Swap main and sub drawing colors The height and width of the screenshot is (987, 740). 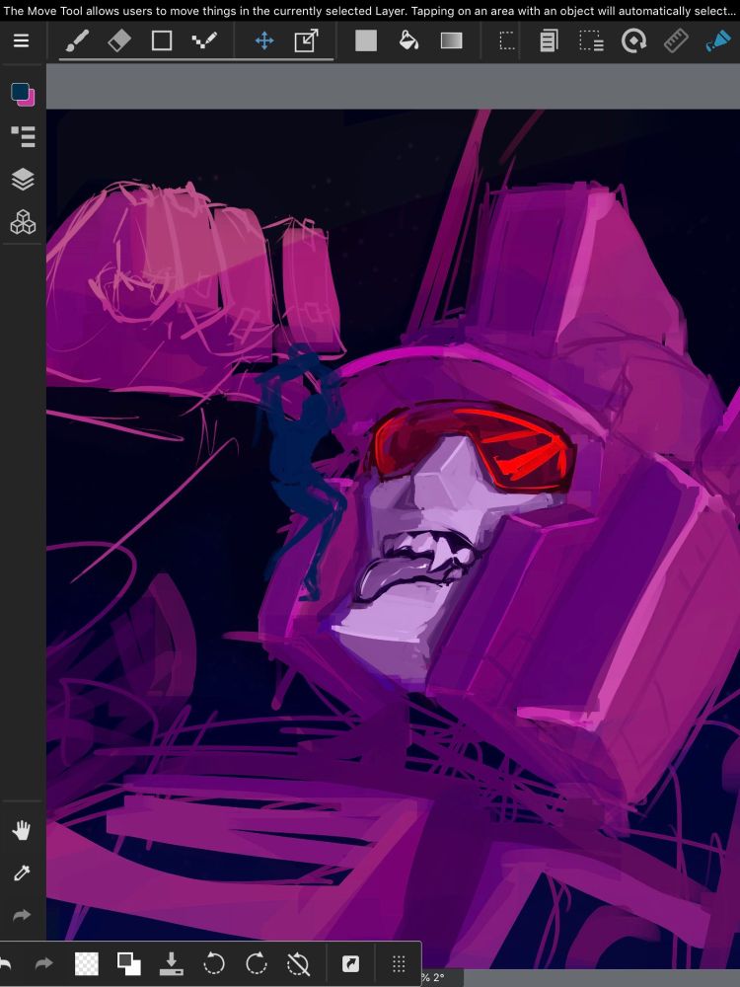coord(128,963)
